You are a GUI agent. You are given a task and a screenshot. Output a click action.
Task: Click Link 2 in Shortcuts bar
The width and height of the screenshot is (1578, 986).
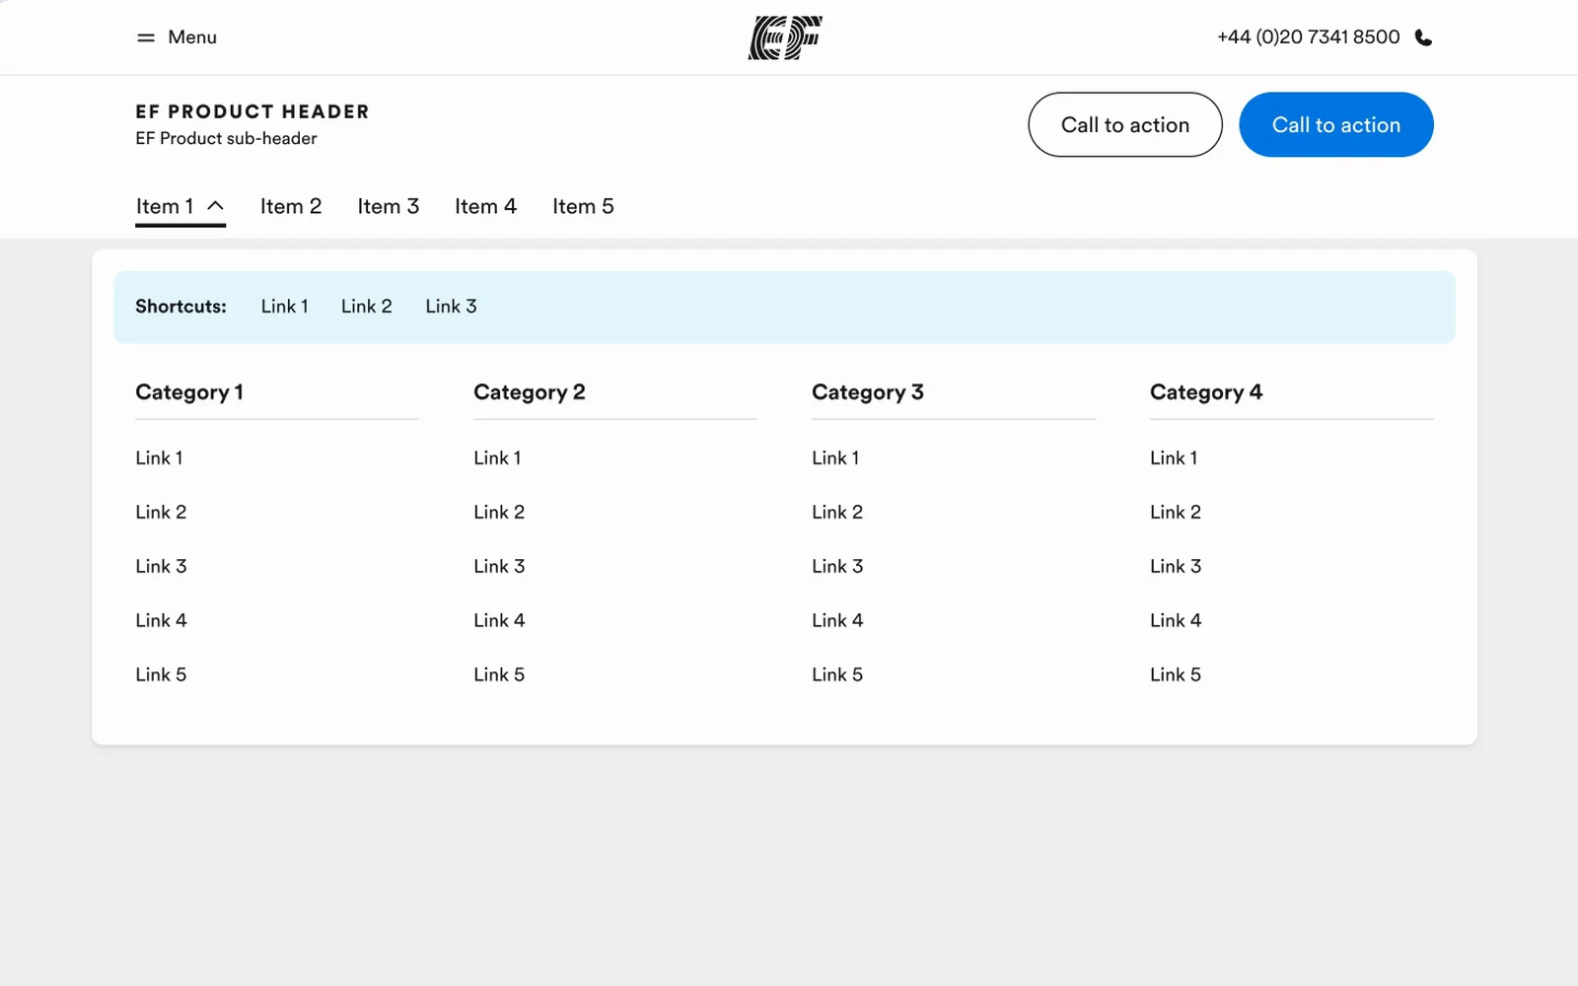[367, 307]
